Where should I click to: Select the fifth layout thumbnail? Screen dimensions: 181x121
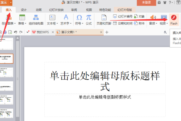pyautogui.click(x=7, y=100)
